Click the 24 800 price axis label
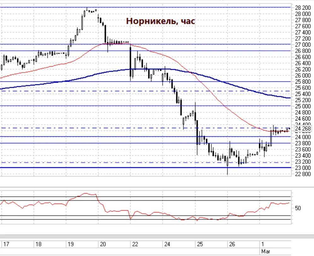 tap(303, 112)
